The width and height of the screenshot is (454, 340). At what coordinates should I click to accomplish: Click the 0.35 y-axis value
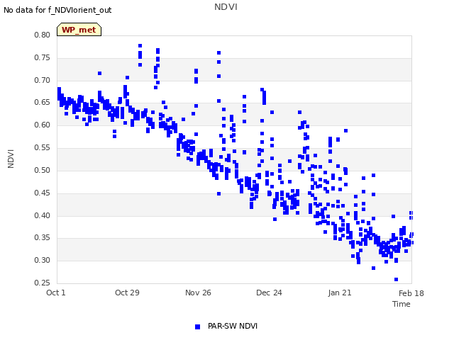43,238
